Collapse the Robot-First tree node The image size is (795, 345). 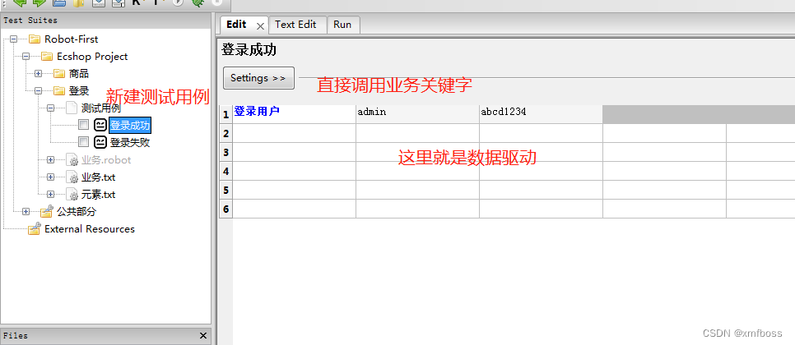point(14,39)
